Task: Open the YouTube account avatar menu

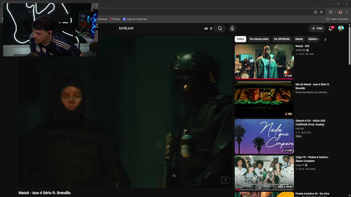Action: (341, 28)
